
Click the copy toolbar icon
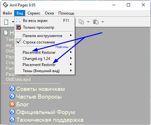click(x=81, y=22)
